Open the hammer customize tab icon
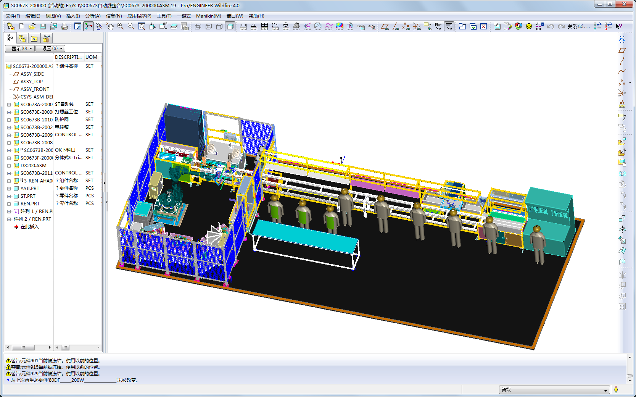This screenshot has height=397, width=636. point(46,39)
